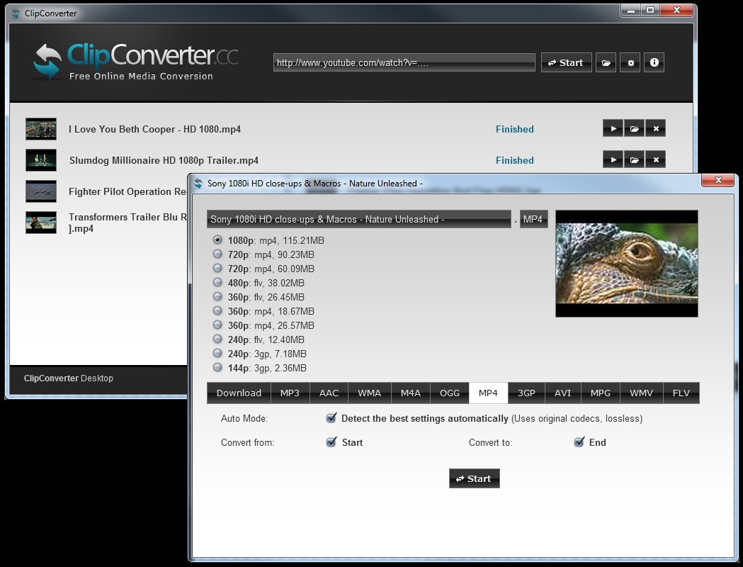Switch to the MP3 format tab
Screen dimensions: 743x567
tap(290, 393)
